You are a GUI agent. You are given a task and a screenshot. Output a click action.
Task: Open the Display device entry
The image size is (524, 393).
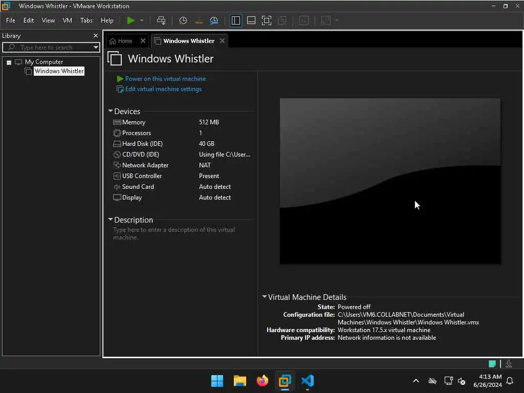point(132,198)
